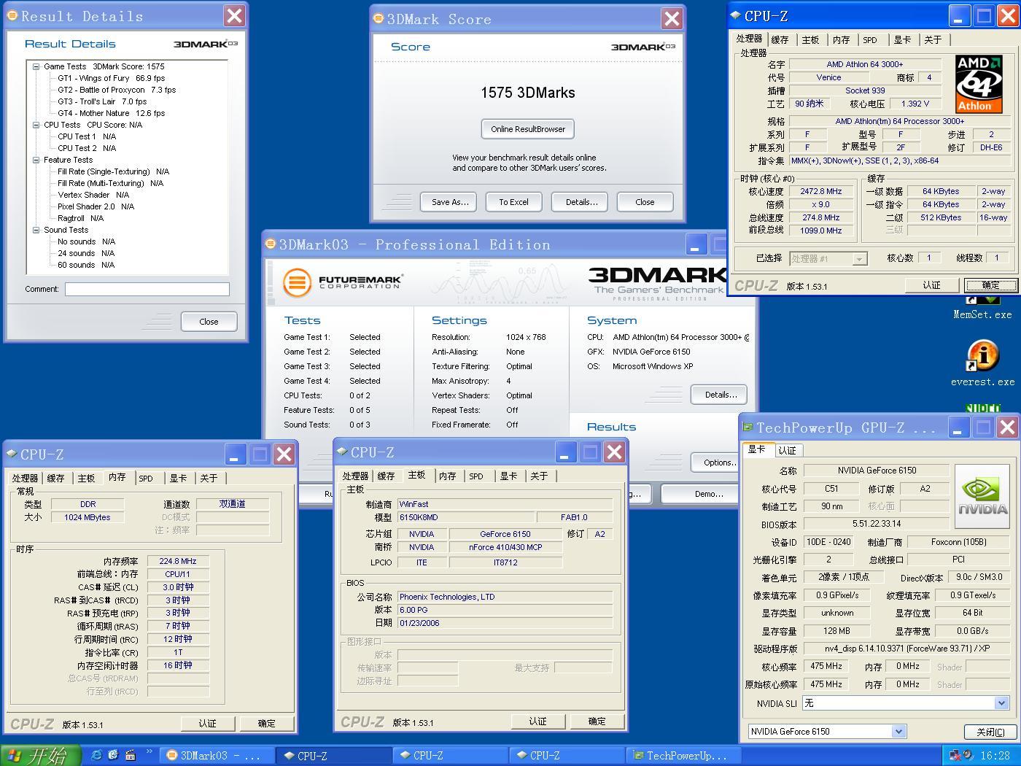The height and width of the screenshot is (766, 1021).
Task: Click the 3DMark Score window title icon
Action: click(378, 19)
